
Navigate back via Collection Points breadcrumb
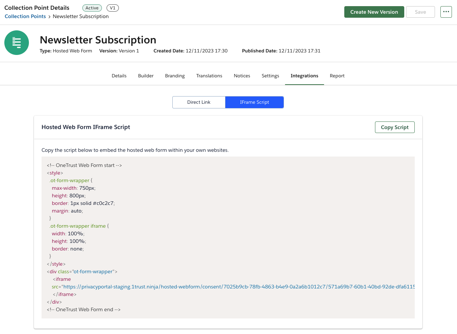pos(25,16)
